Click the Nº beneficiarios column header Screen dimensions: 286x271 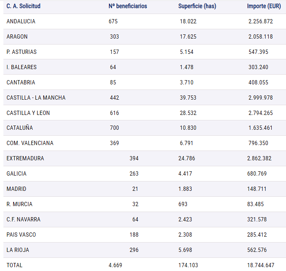click(x=128, y=6)
